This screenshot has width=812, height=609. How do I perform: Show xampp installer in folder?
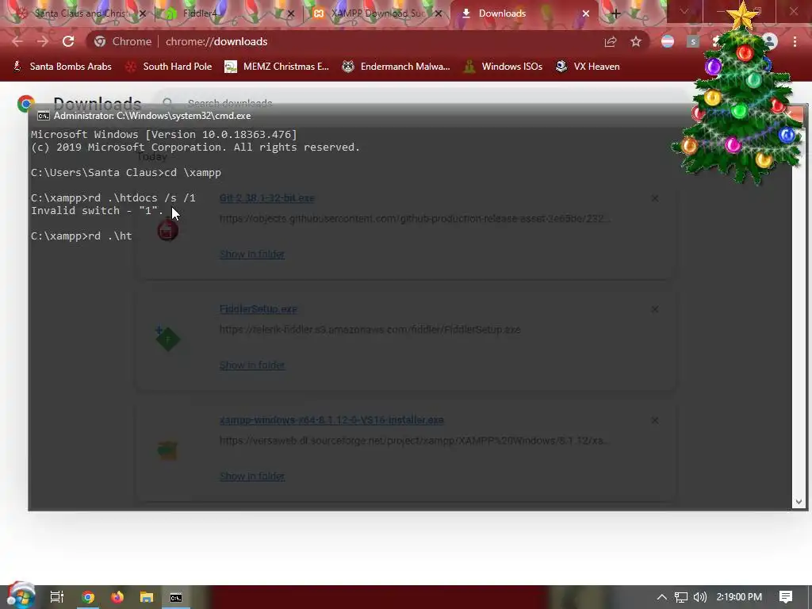point(251,476)
